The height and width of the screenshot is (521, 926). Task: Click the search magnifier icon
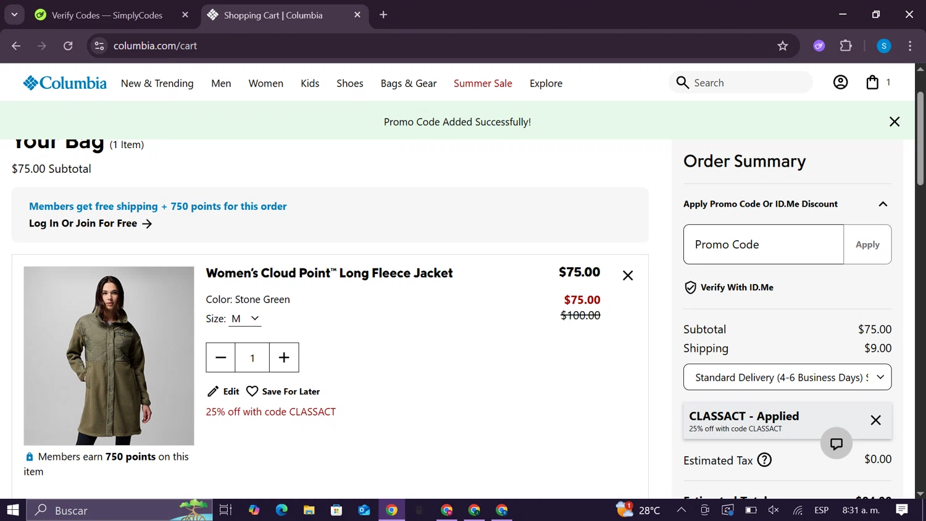click(x=682, y=83)
